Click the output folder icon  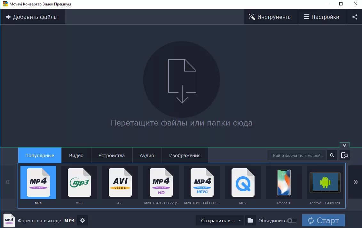(250, 220)
